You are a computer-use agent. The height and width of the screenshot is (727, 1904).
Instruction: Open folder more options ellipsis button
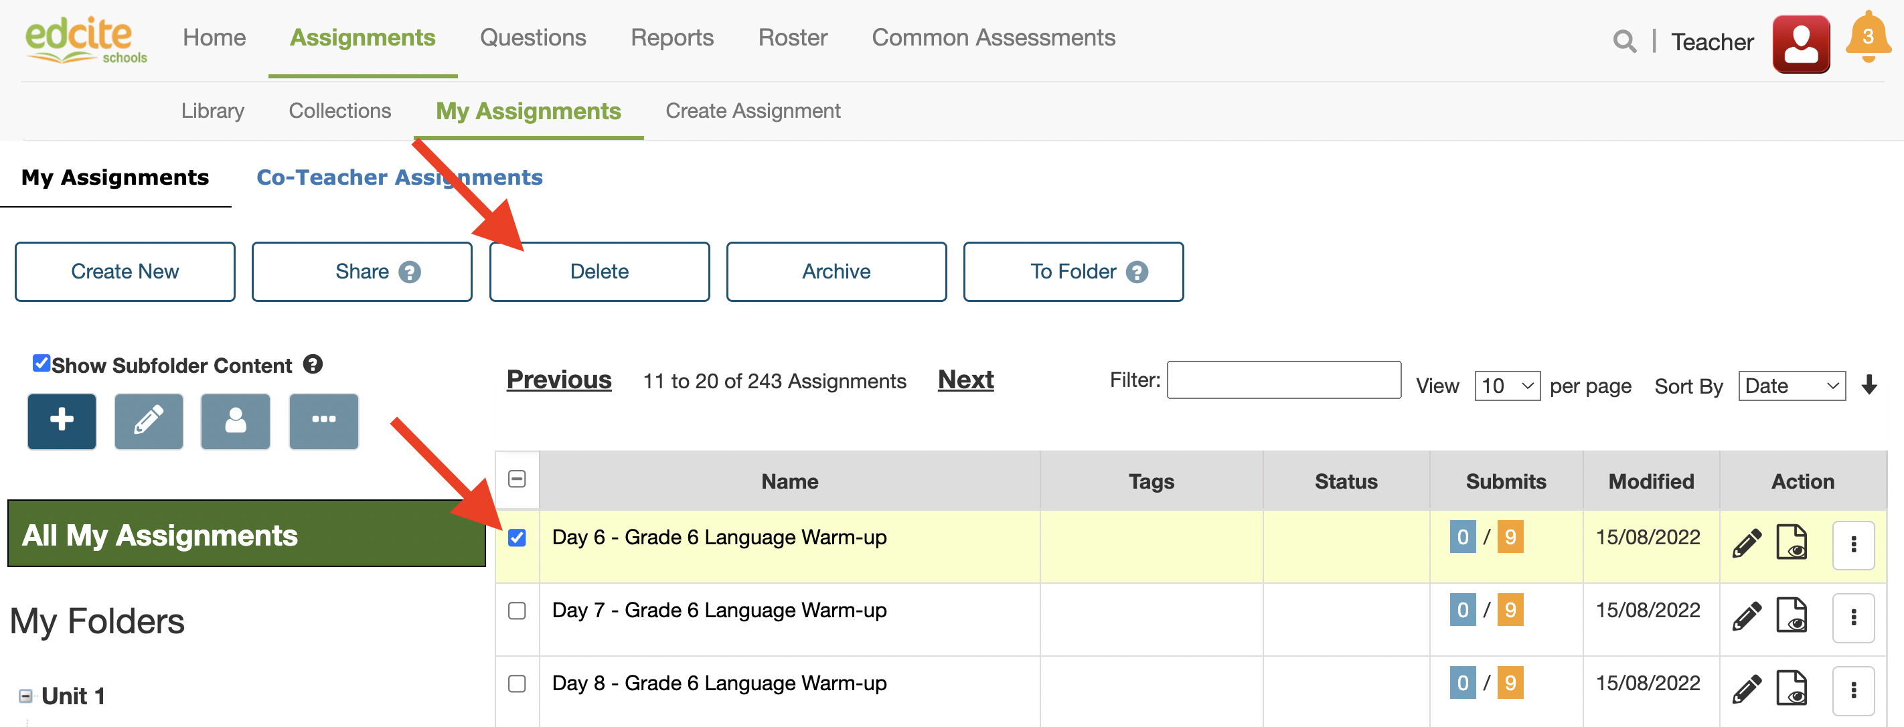coord(323,421)
